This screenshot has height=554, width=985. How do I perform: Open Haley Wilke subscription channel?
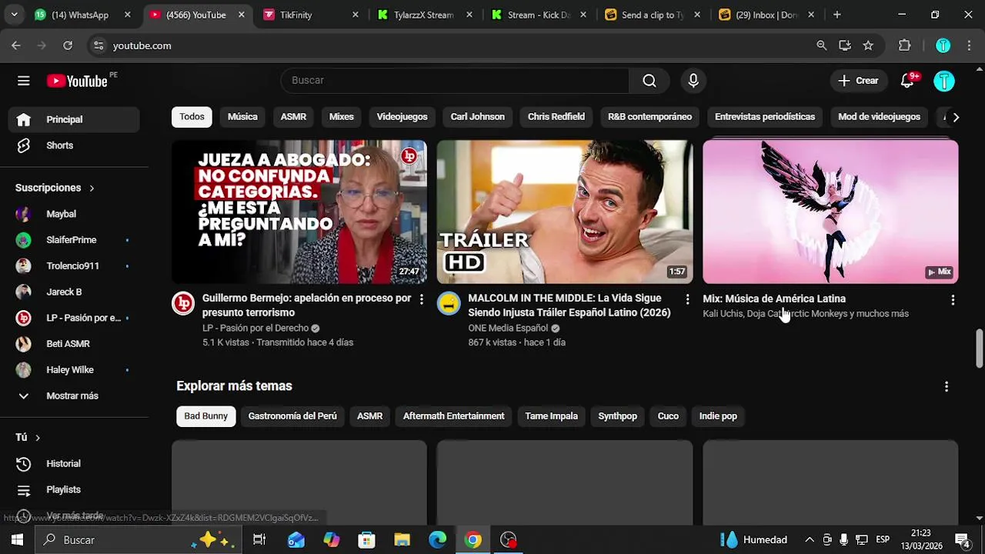(74, 369)
